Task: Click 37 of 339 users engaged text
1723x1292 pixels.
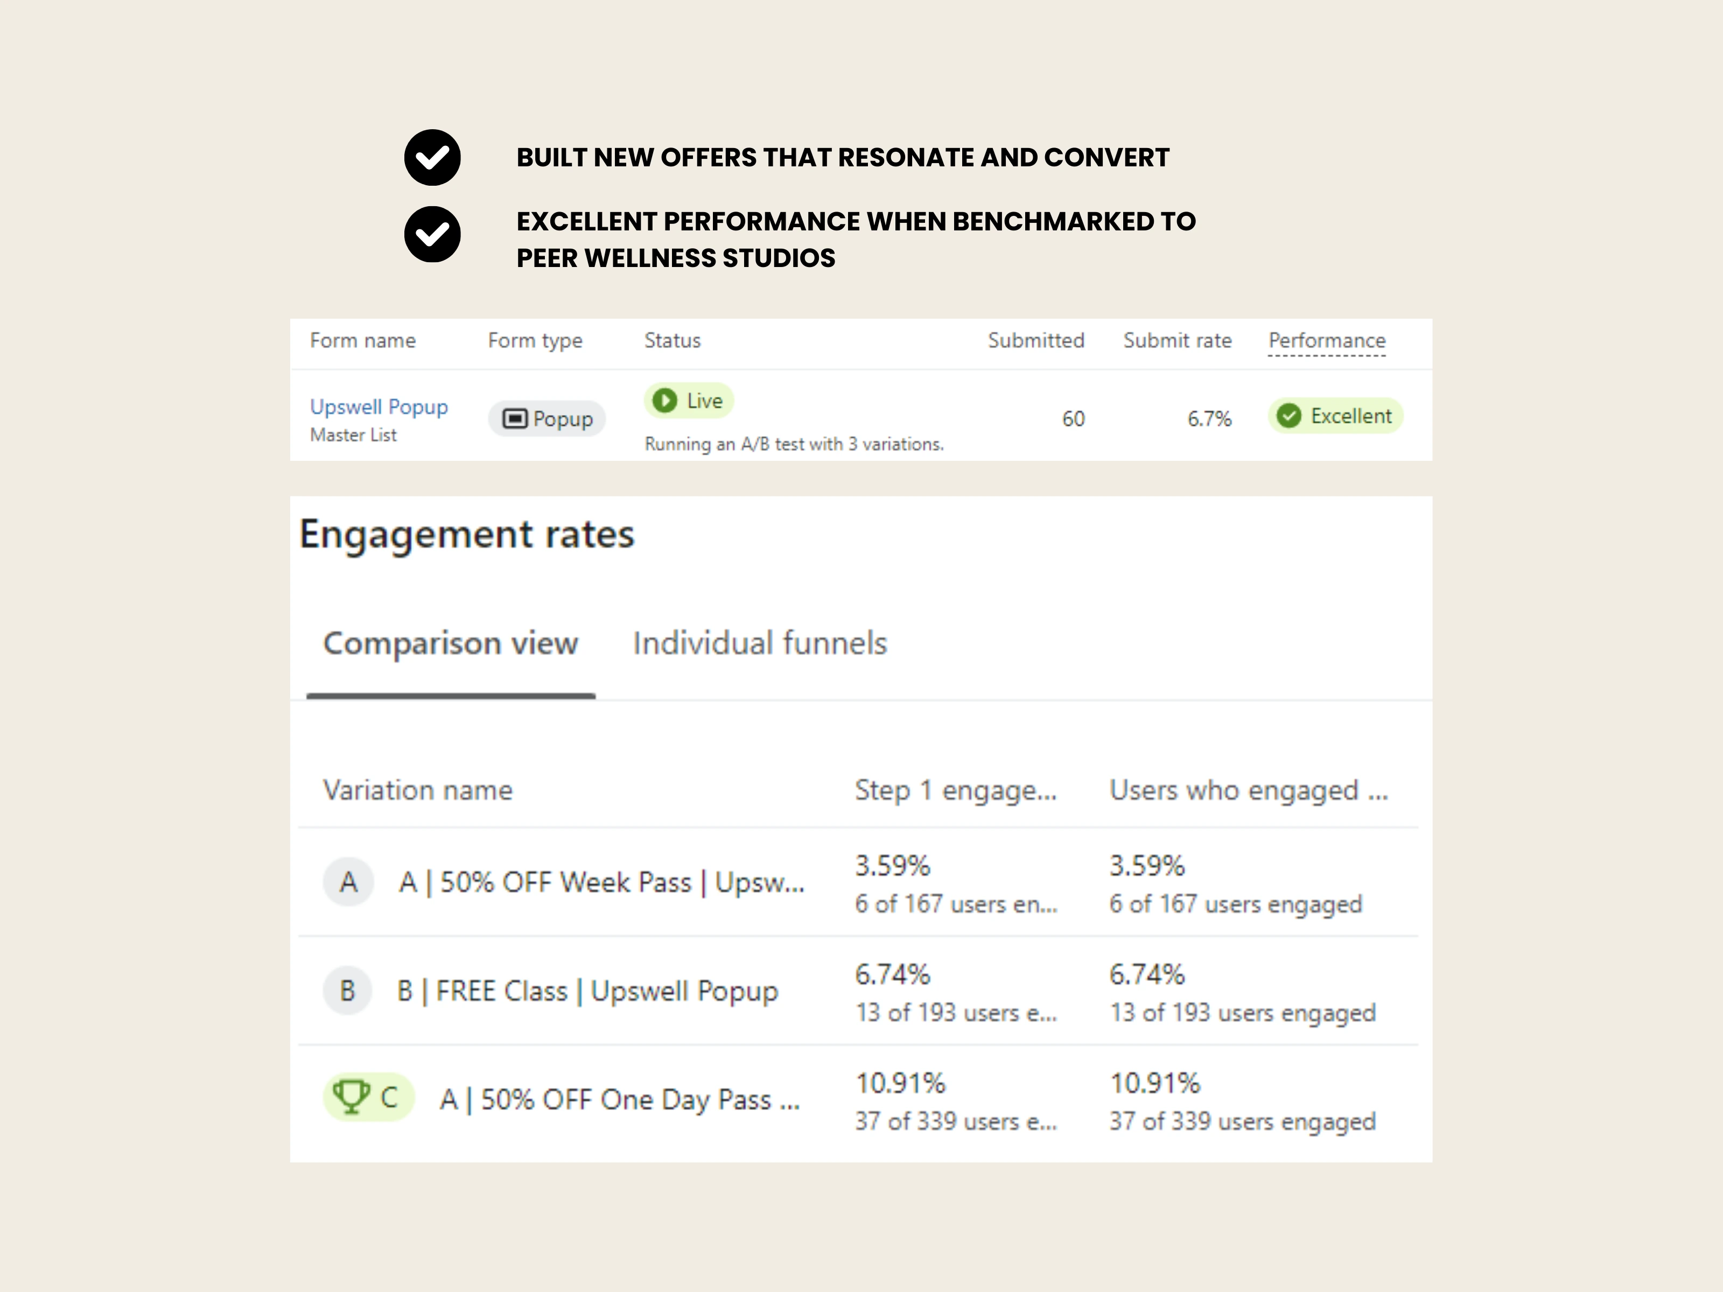Action: pos(1242,1121)
